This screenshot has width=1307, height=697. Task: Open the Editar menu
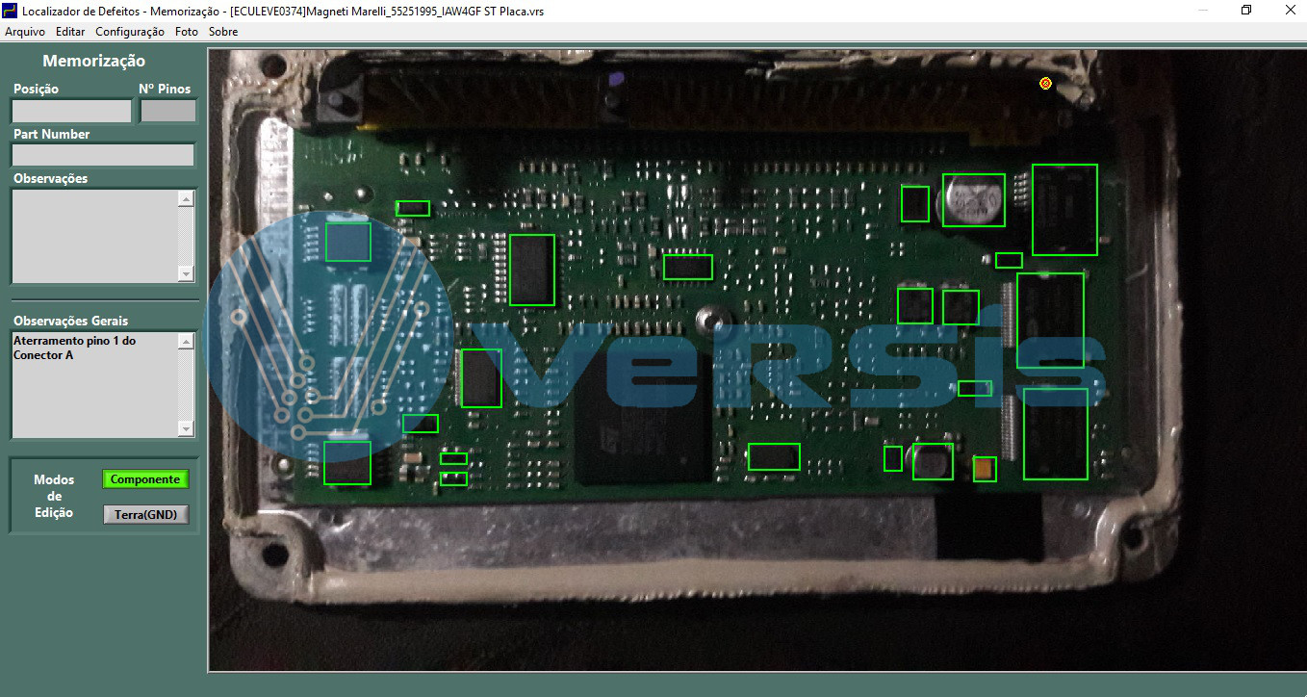70,32
